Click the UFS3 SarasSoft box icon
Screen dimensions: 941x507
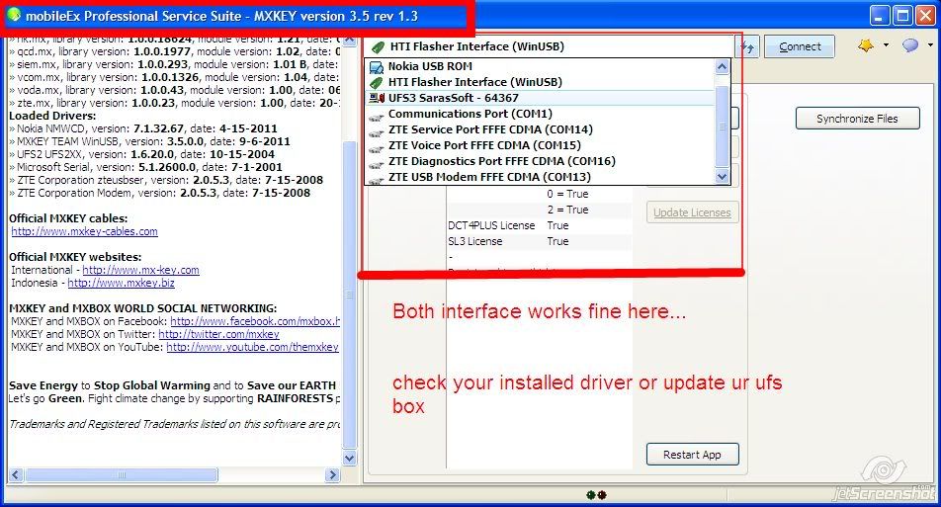pyautogui.click(x=377, y=98)
